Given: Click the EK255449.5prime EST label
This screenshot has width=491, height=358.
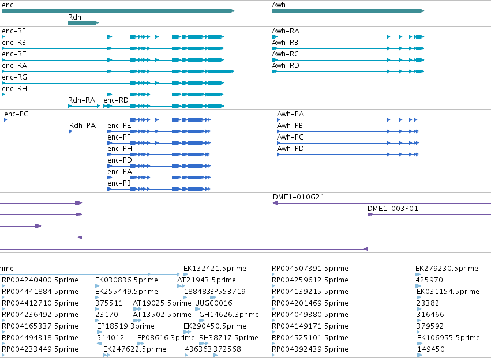Looking at the screenshot, I should point(126,292).
